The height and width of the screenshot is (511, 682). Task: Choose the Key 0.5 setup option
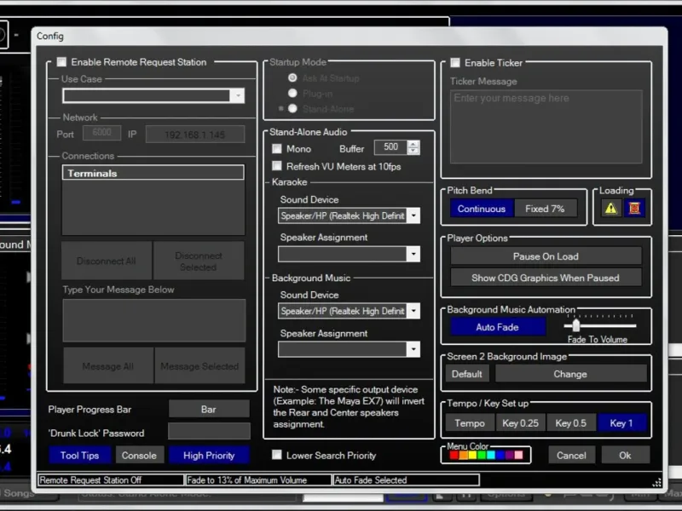coord(570,422)
